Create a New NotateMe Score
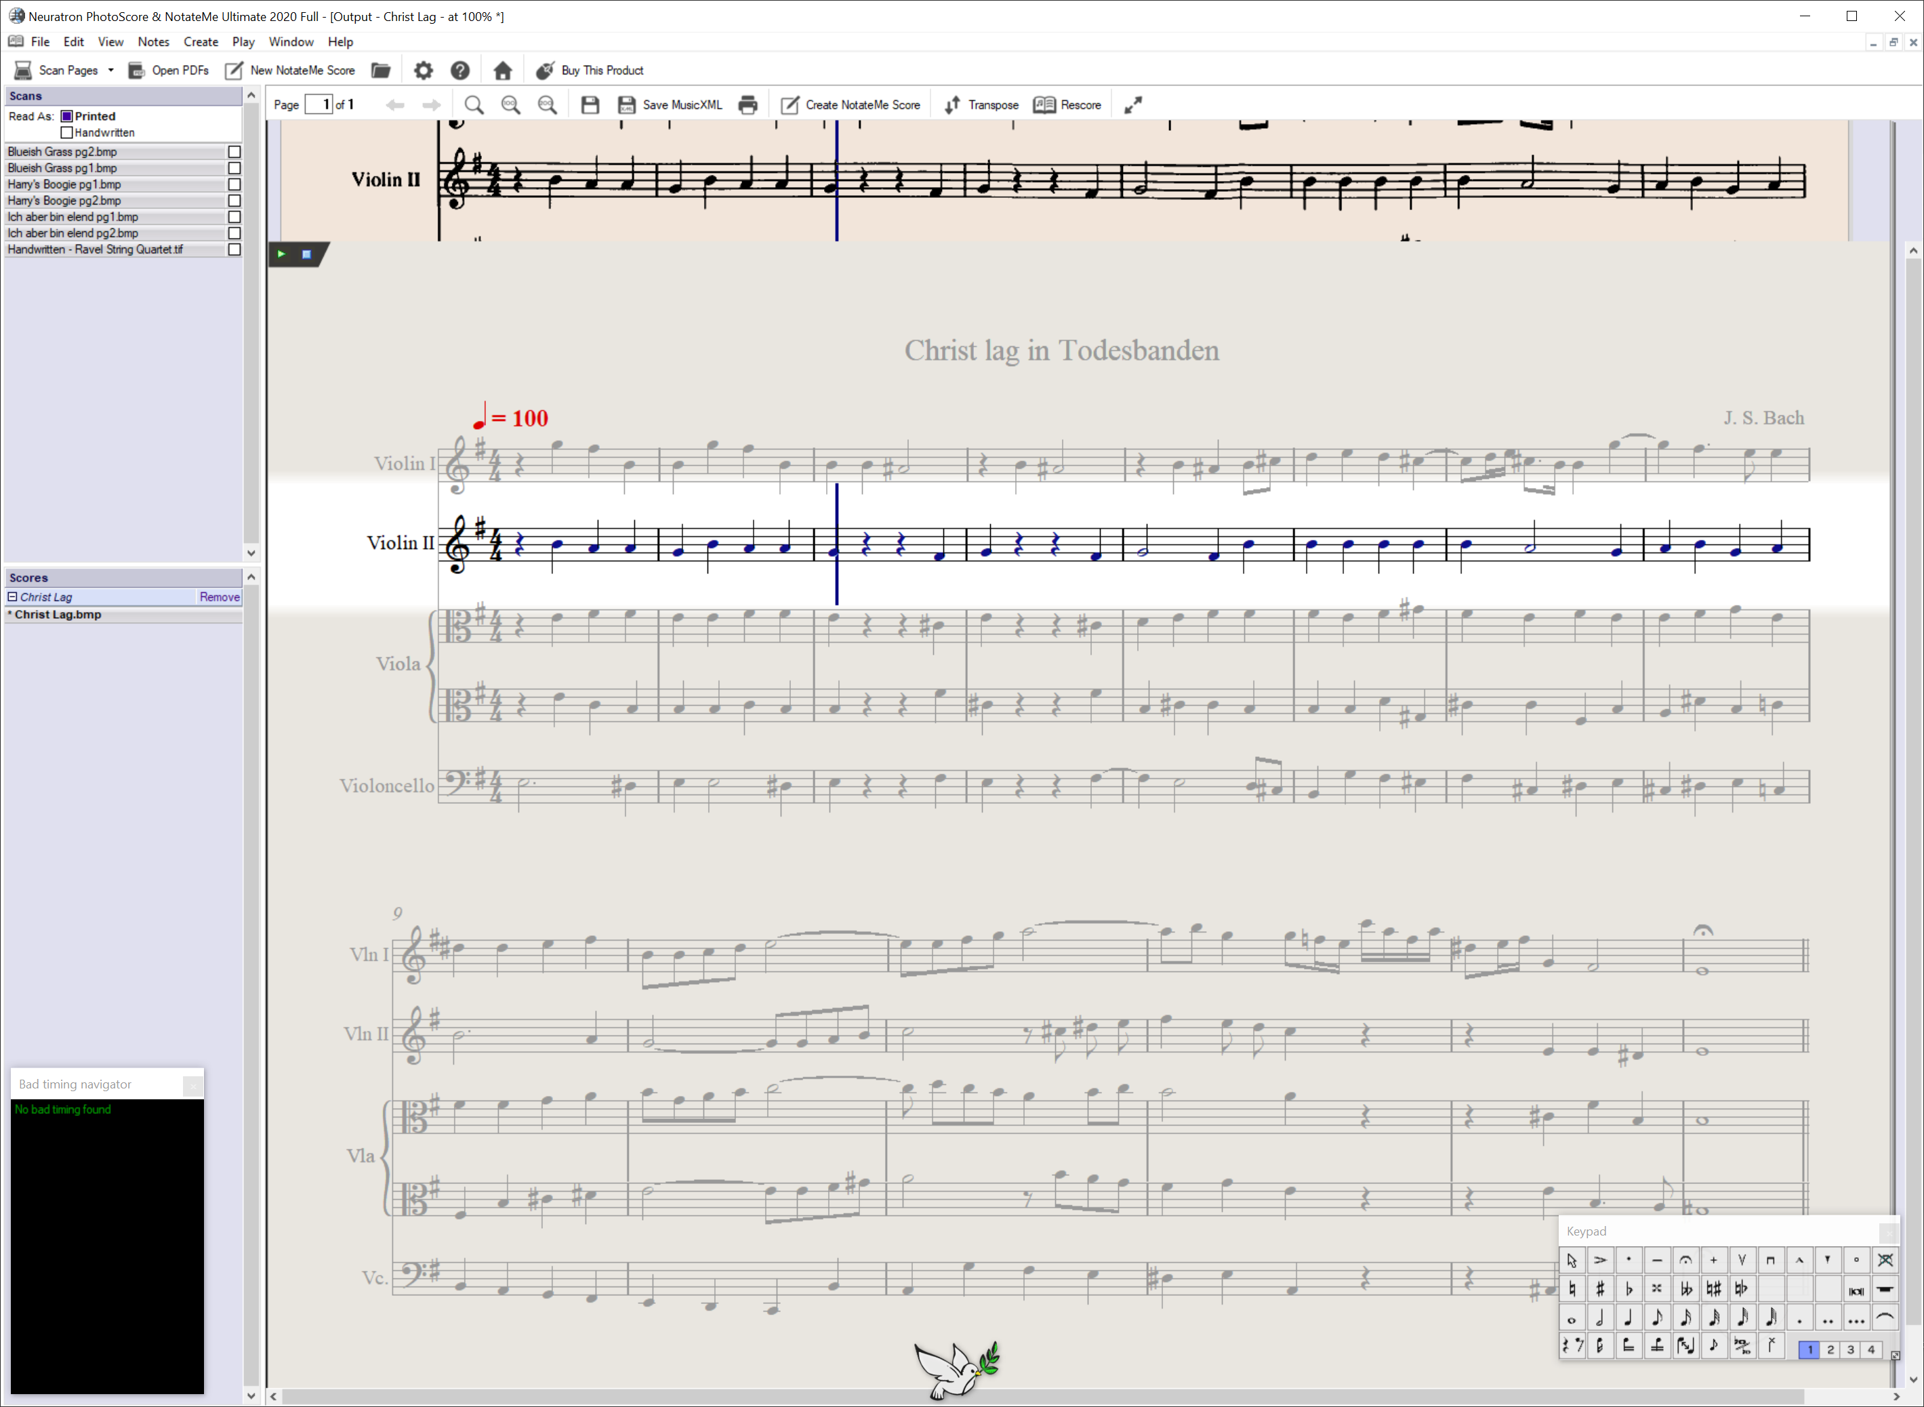 (291, 70)
